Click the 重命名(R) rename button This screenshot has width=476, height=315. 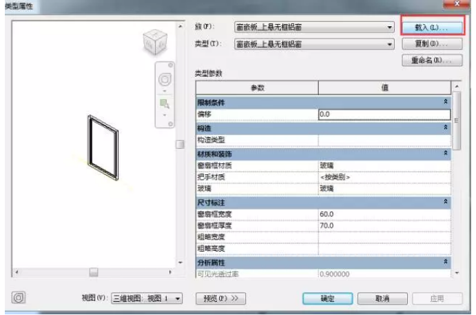point(432,60)
